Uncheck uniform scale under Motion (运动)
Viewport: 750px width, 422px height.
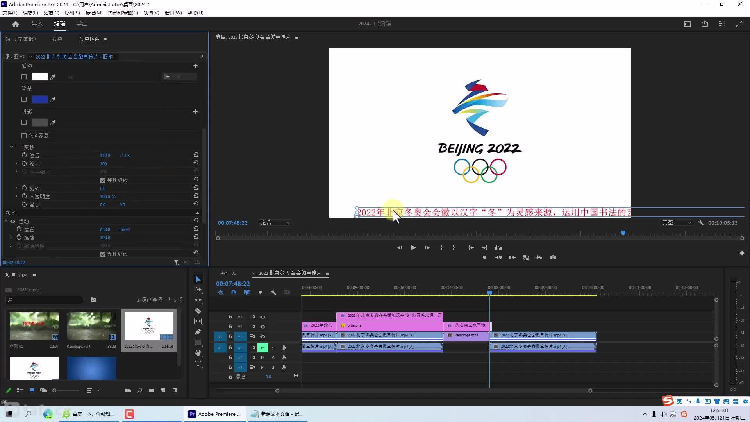pyautogui.click(x=103, y=254)
